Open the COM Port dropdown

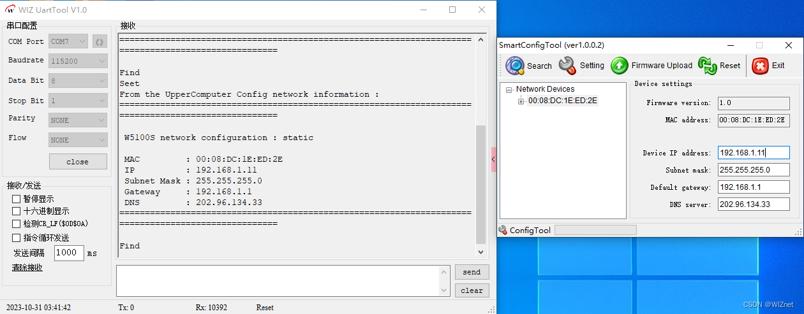(x=68, y=41)
